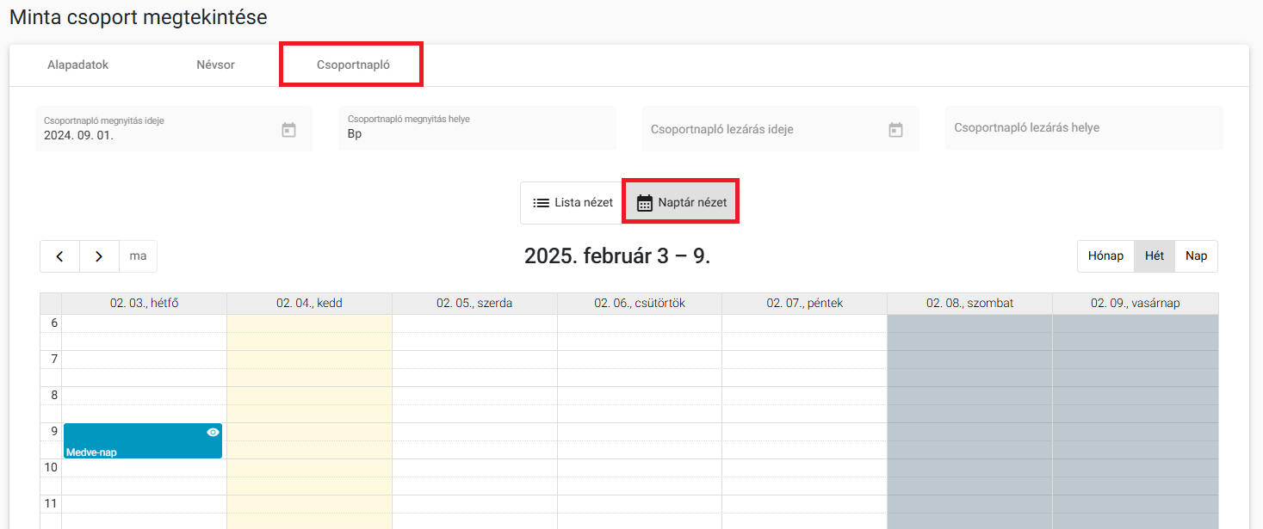Switch to Hónap calendar view
This screenshot has width=1263, height=529.
1105,256
